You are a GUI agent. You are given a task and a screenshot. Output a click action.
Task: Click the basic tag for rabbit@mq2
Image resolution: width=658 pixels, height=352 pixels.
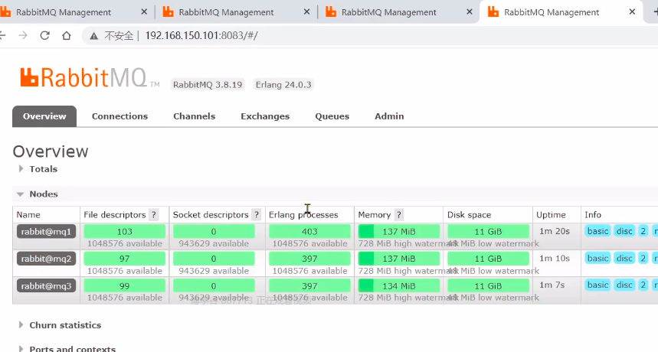pyautogui.click(x=597, y=258)
